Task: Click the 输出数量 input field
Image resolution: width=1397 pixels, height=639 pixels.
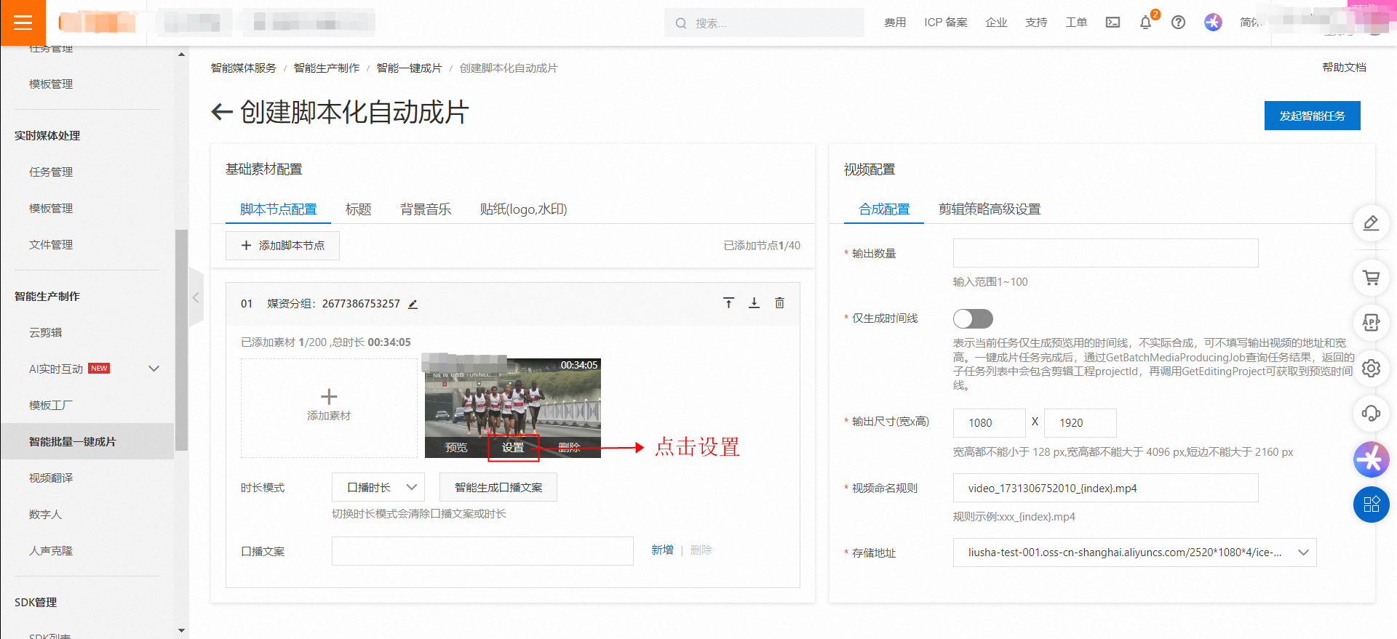Action: pyautogui.click(x=1105, y=253)
